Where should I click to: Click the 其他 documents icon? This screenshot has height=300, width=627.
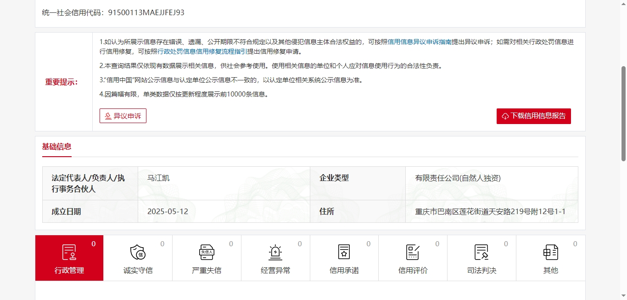(x=550, y=252)
